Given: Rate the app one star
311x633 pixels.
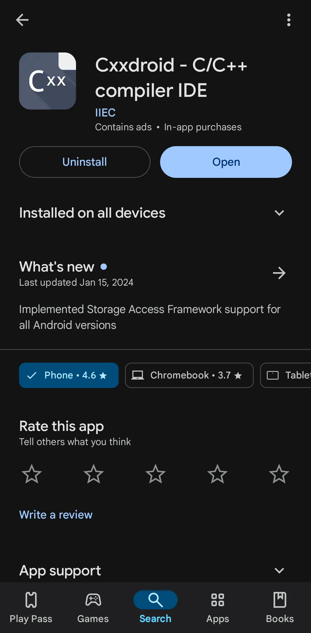Looking at the screenshot, I should tap(32, 474).
